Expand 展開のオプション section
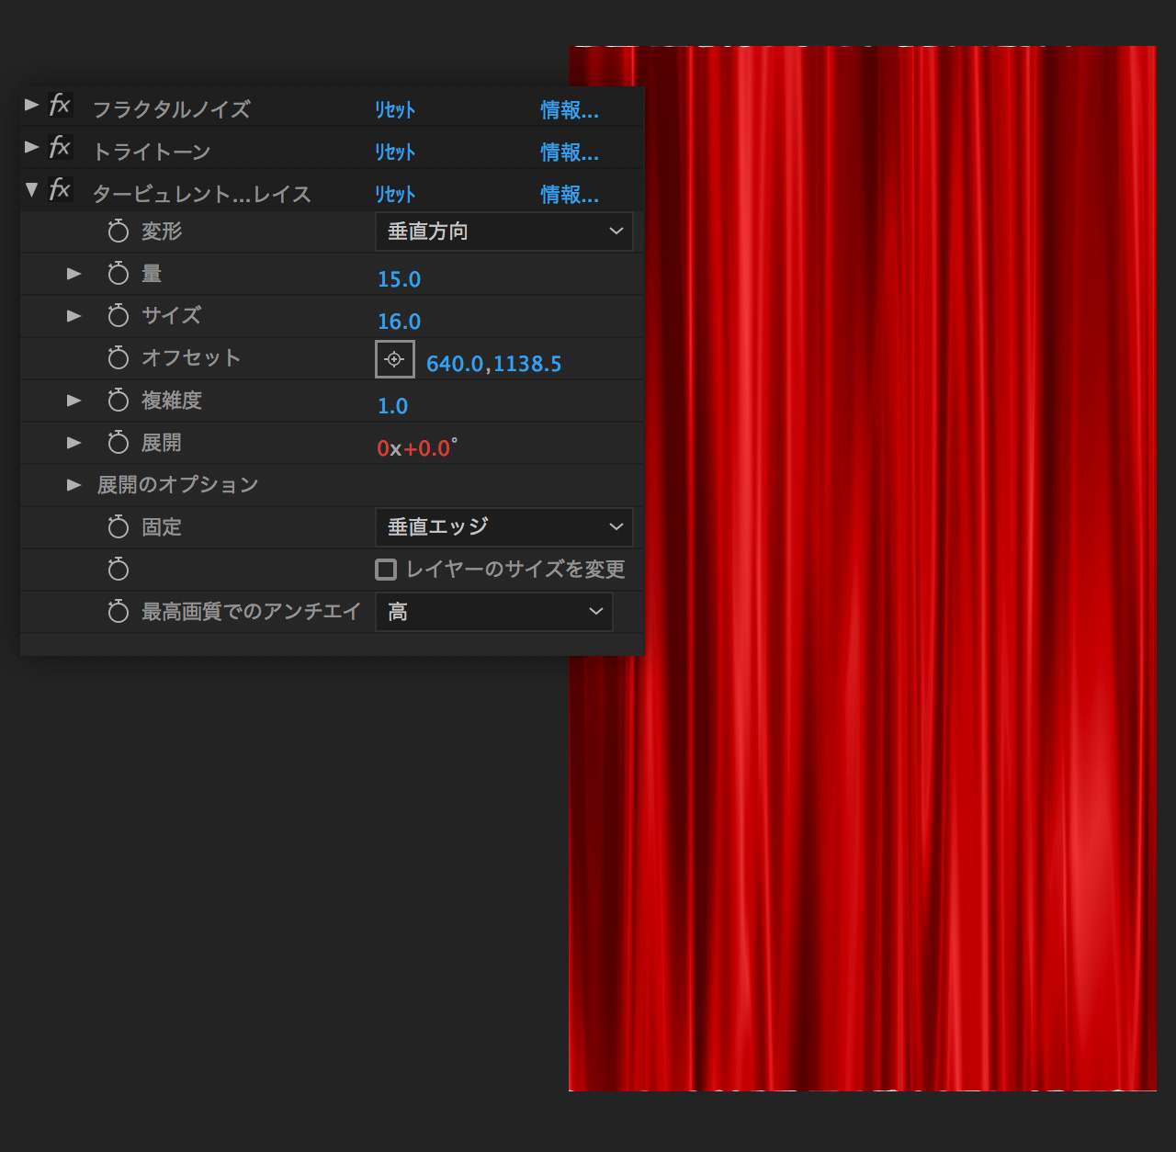Screen dimensions: 1176x1152 74,485
